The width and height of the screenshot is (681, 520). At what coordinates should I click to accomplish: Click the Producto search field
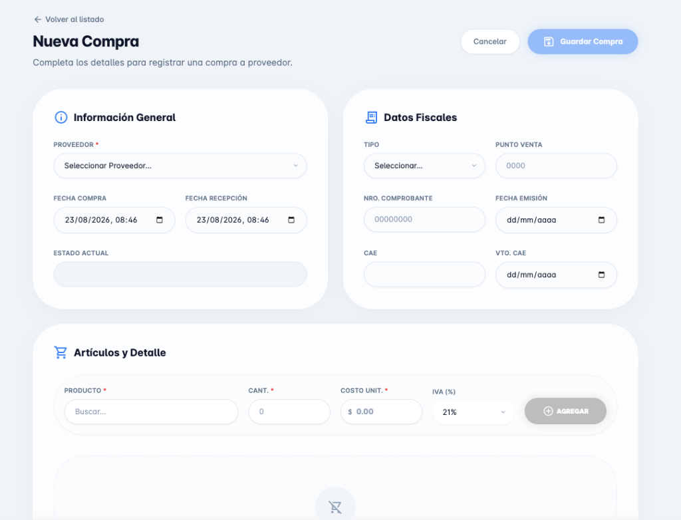point(151,412)
